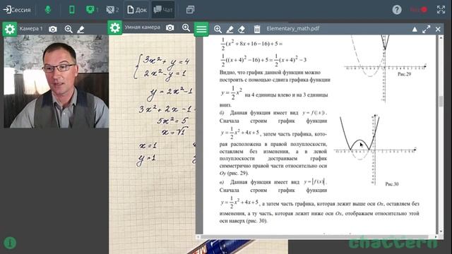Close the Elementary_math.pdf panel

tap(438, 29)
